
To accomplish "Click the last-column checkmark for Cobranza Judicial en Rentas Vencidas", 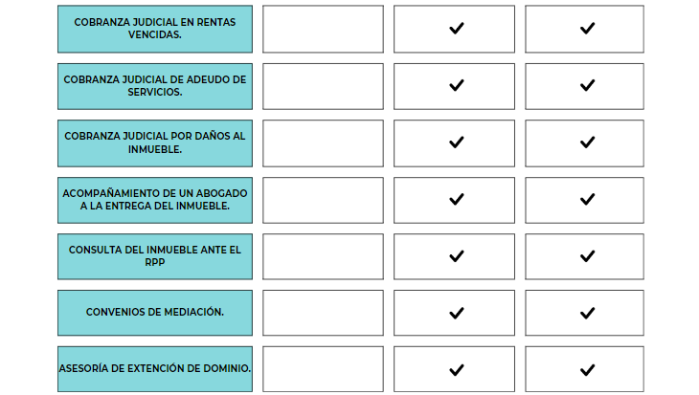I will pos(587,29).
